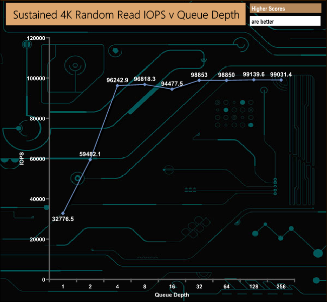Click the data label 98850
Screen dimensions: 327x302
(x=226, y=75)
